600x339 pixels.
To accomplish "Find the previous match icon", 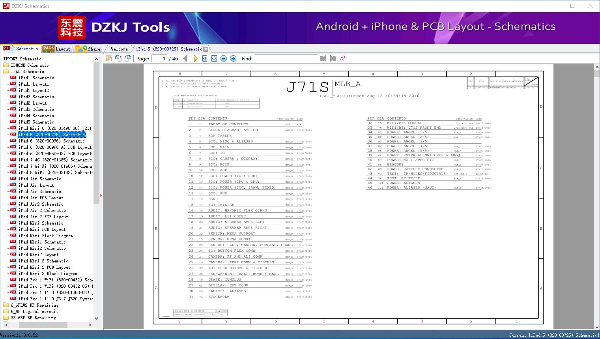I will (323, 58).
